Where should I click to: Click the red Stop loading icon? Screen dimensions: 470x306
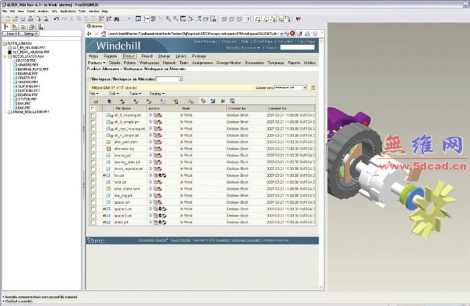292,33
